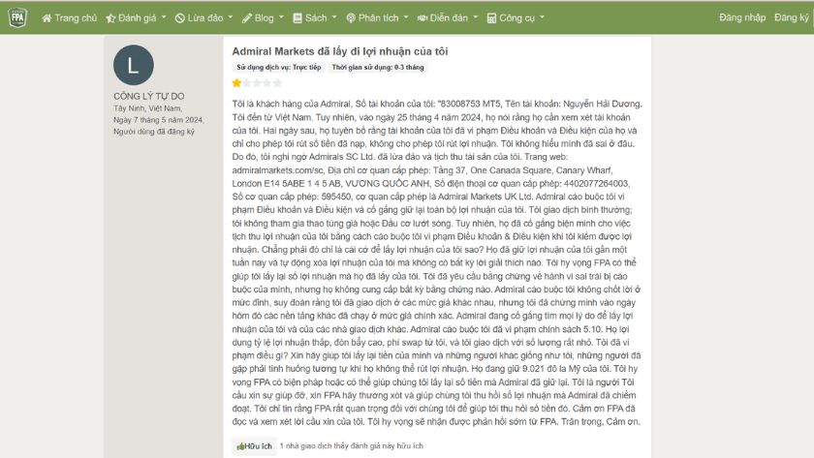
Task: Open reviewer name CÔNG LÝ TỰ DO
Action: (148, 96)
